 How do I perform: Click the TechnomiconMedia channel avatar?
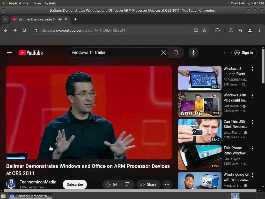coord(11,184)
